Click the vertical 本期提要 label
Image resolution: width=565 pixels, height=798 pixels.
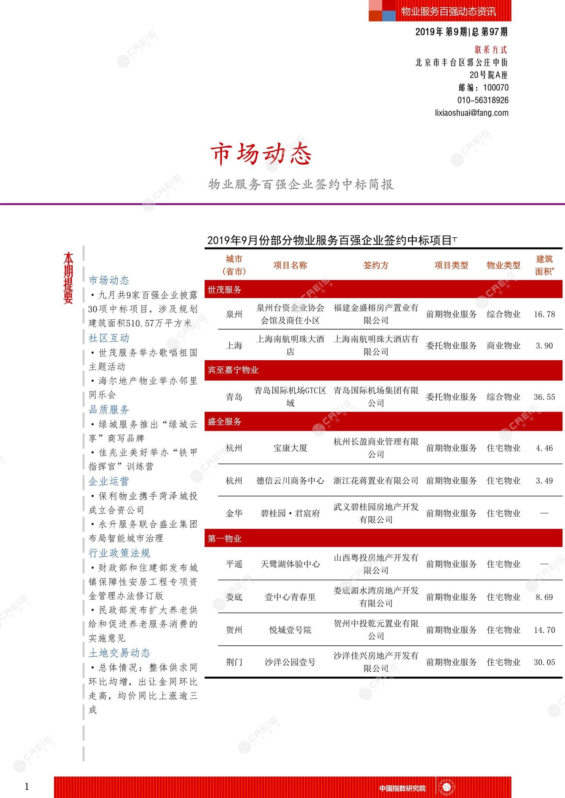(68, 278)
